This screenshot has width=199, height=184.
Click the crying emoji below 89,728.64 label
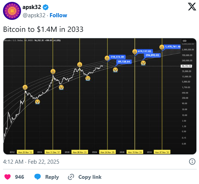[115, 70]
